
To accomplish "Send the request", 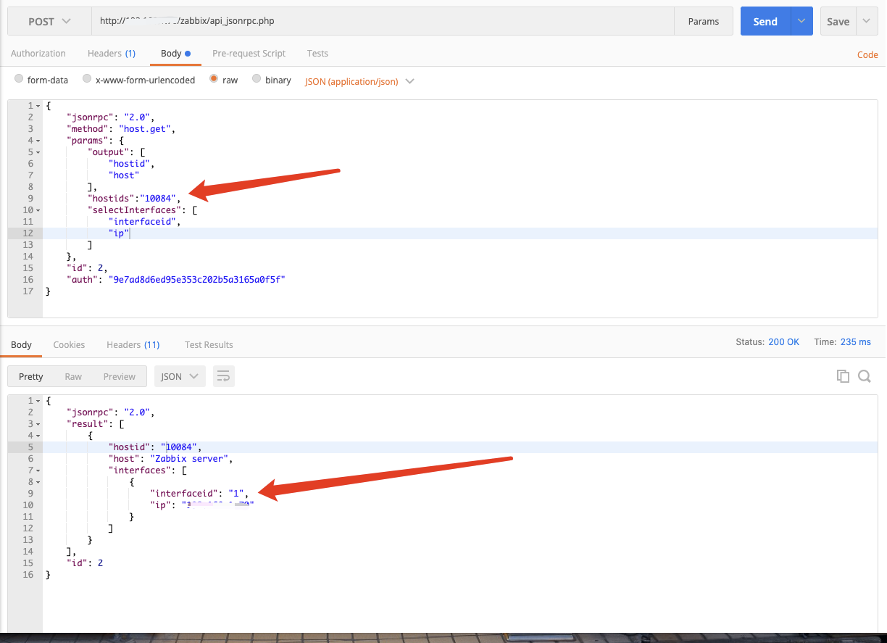I will pyautogui.click(x=765, y=22).
